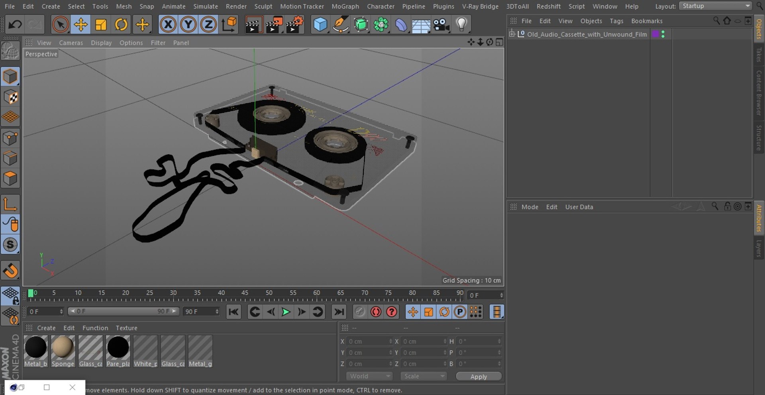
Task: Select the Sponge material swatch
Action: click(63, 351)
